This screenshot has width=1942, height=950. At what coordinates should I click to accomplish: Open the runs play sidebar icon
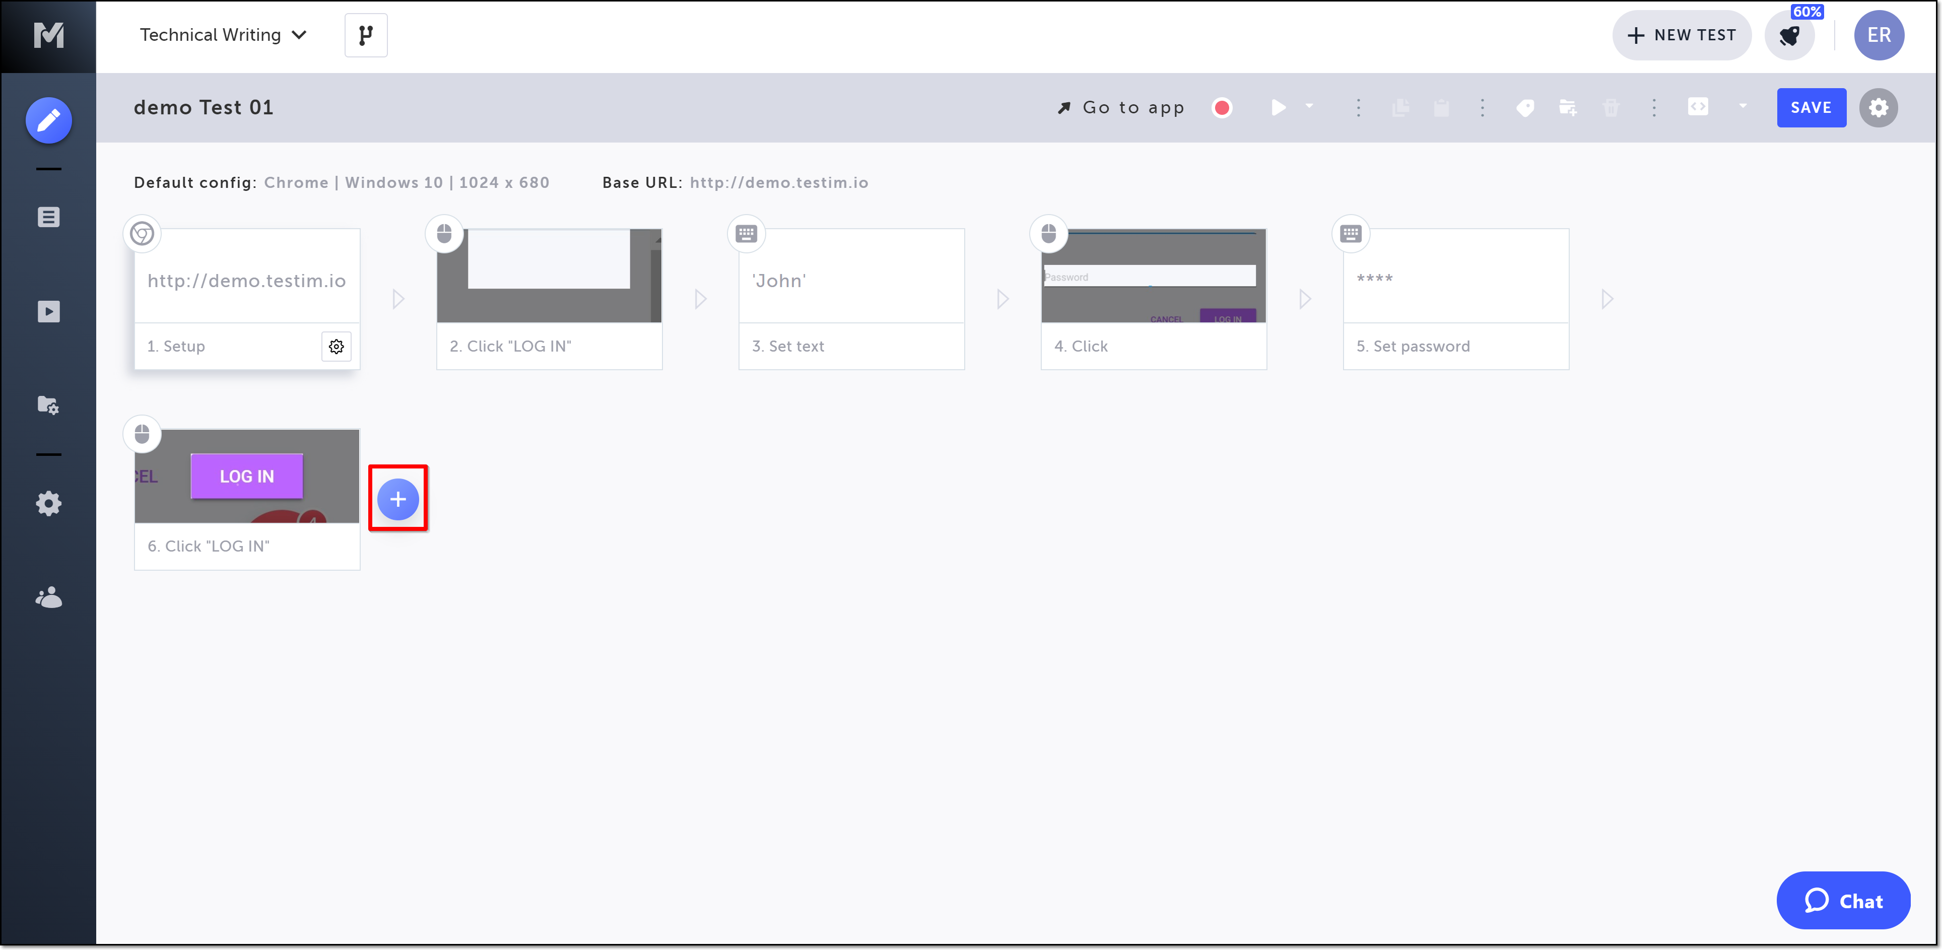point(49,311)
